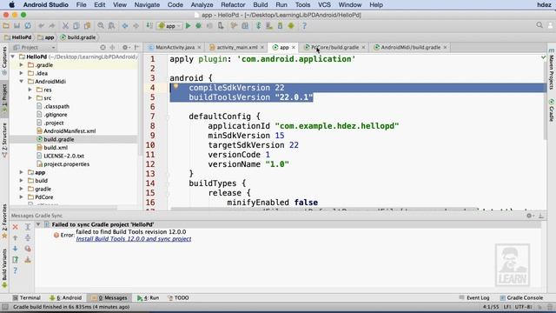
Task: Open the TODO tool window
Action: (x=178, y=297)
